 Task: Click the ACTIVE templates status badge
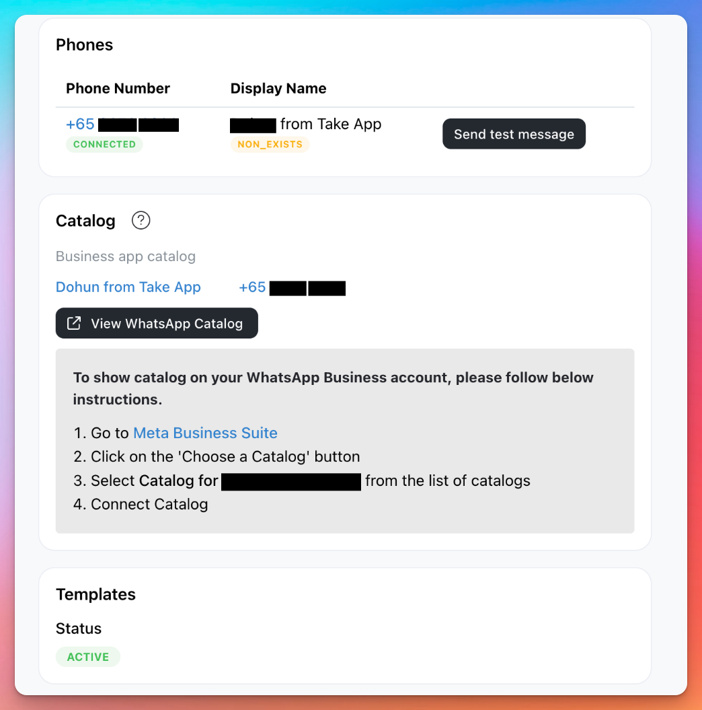click(88, 657)
